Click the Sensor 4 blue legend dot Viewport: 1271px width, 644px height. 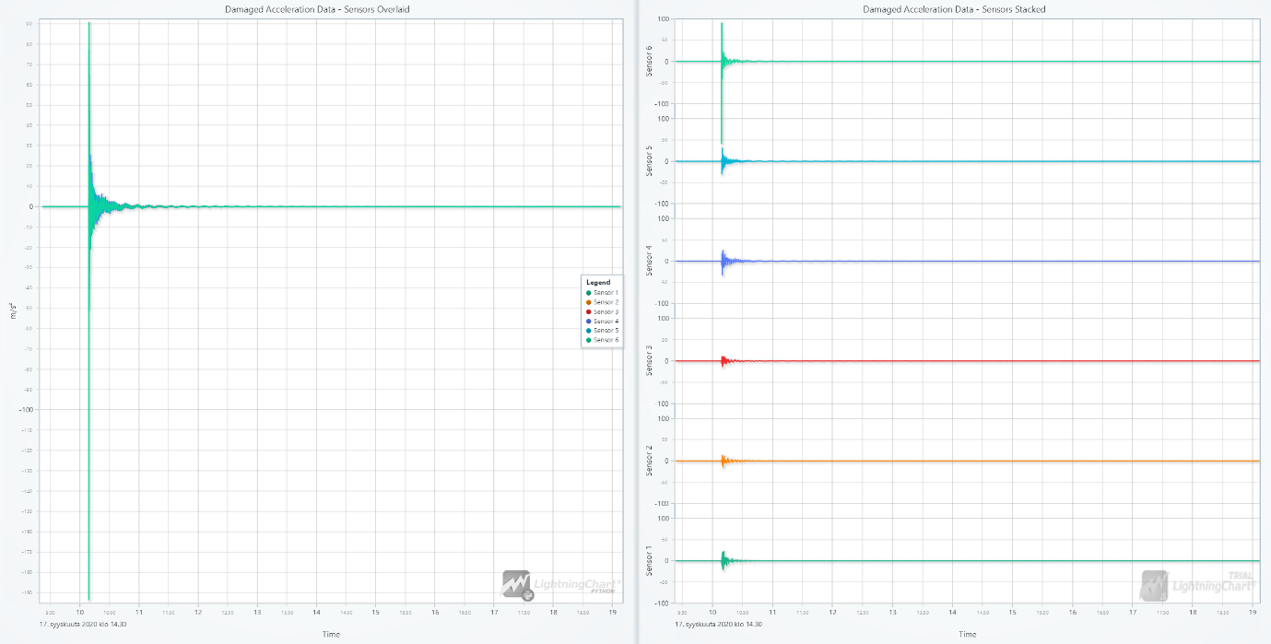coord(588,322)
